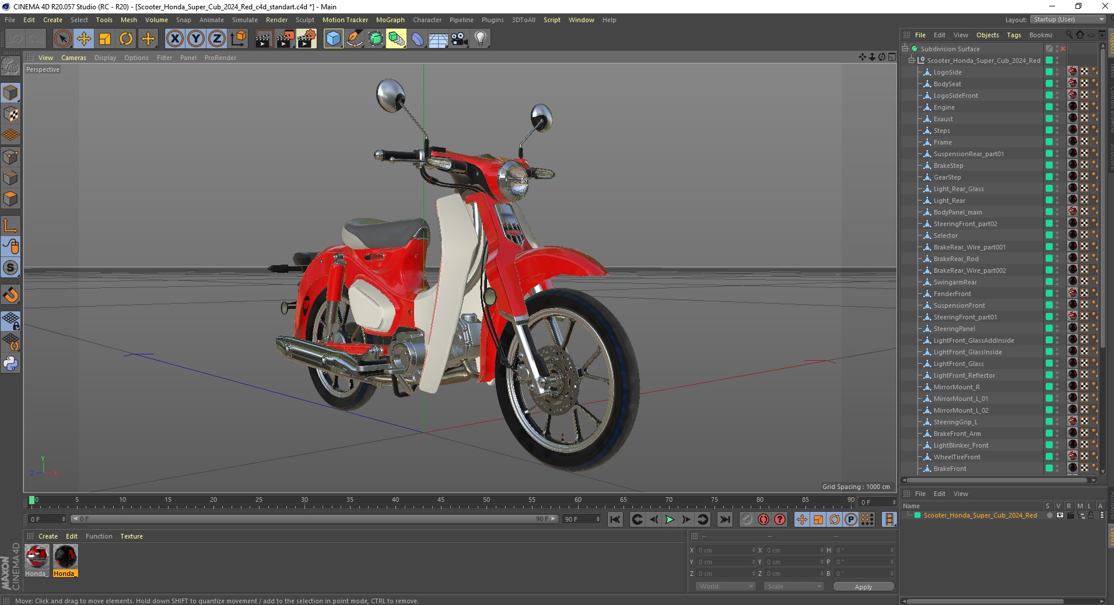Select the Exaust object in tree

943,119
